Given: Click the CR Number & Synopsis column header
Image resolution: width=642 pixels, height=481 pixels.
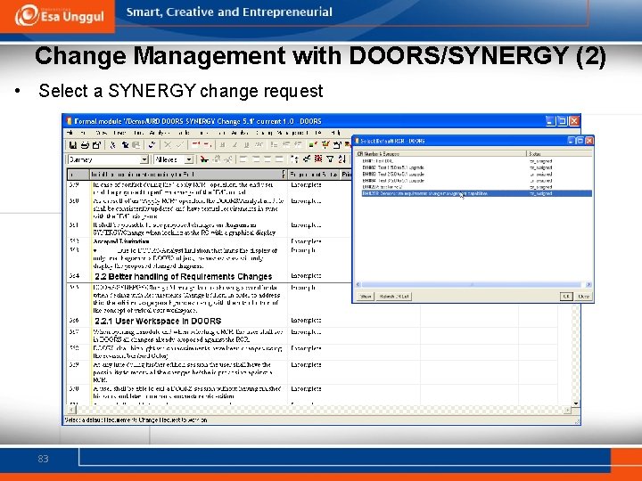Looking at the screenshot, I should click(x=441, y=154).
